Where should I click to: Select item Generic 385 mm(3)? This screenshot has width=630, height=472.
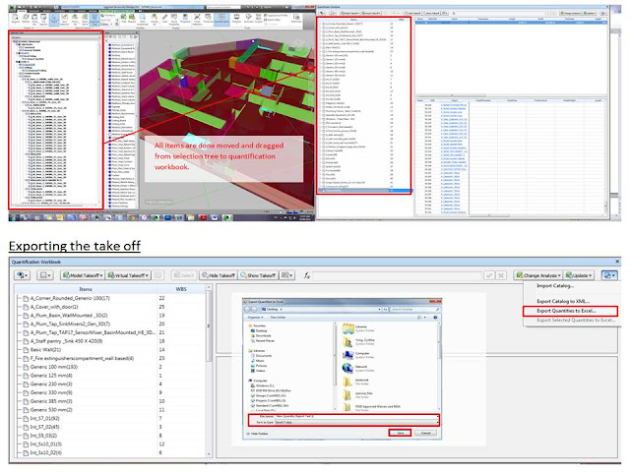click(x=51, y=401)
